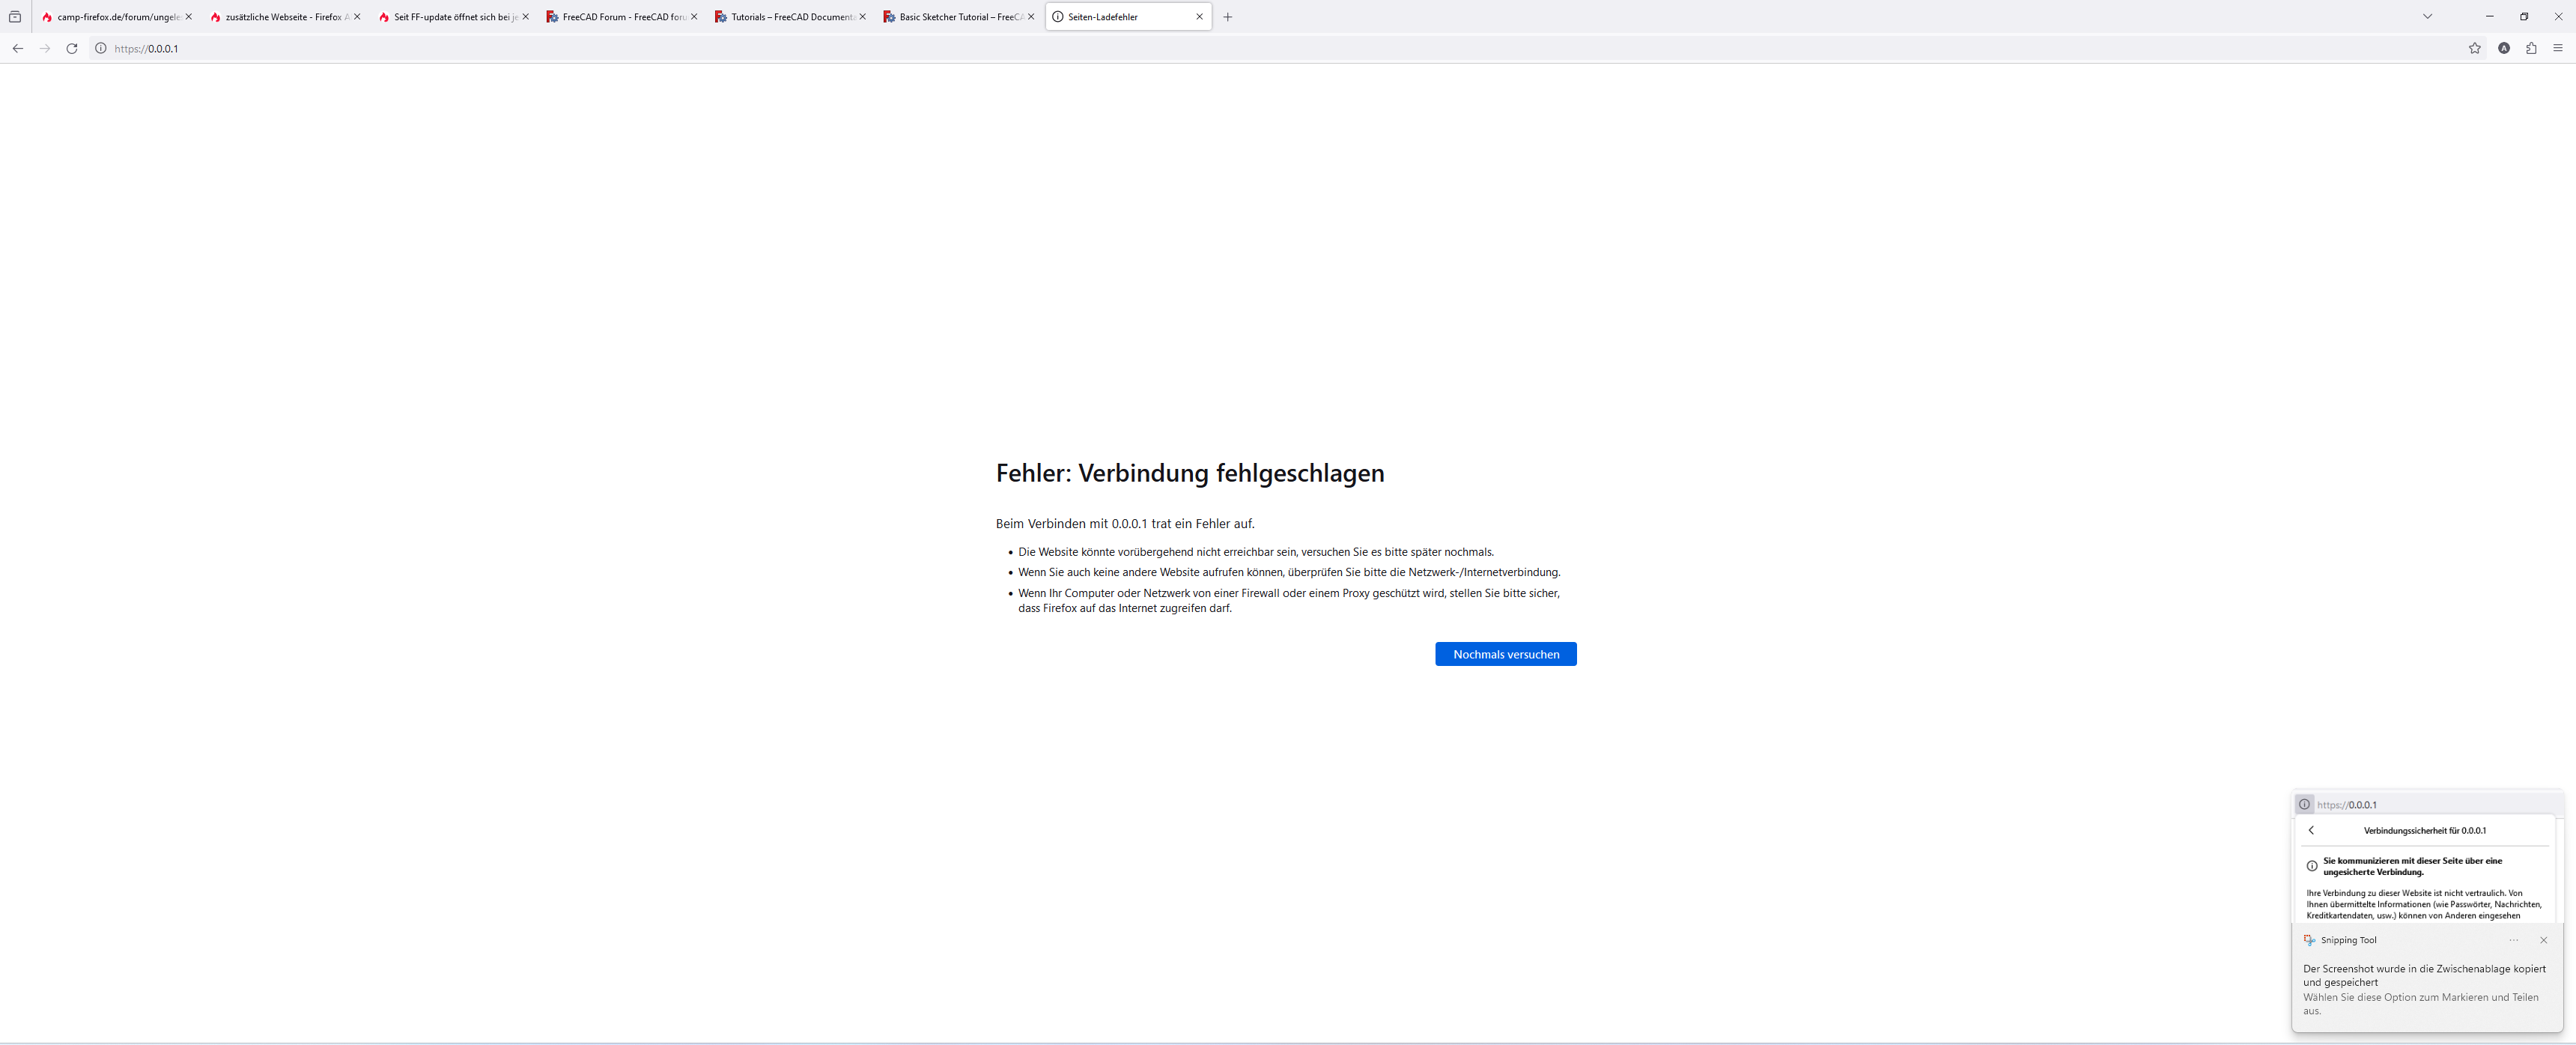The image size is (2576, 1045).
Task: Open a new tab with the plus button
Action: [x=1228, y=17]
